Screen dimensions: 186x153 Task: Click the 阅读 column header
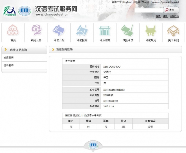pyautogui.click(x=88, y=121)
